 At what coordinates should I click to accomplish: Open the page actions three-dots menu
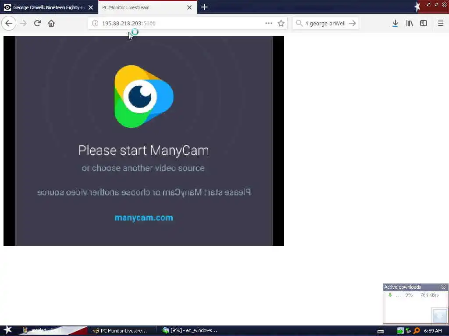[269, 23]
